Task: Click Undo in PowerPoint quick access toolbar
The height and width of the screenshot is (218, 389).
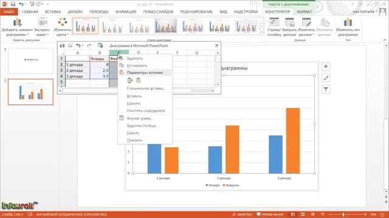Action: pyautogui.click(x=21, y=4)
